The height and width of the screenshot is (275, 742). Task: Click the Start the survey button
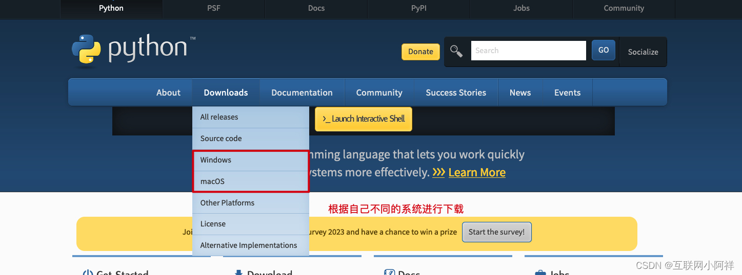coord(496,232)
